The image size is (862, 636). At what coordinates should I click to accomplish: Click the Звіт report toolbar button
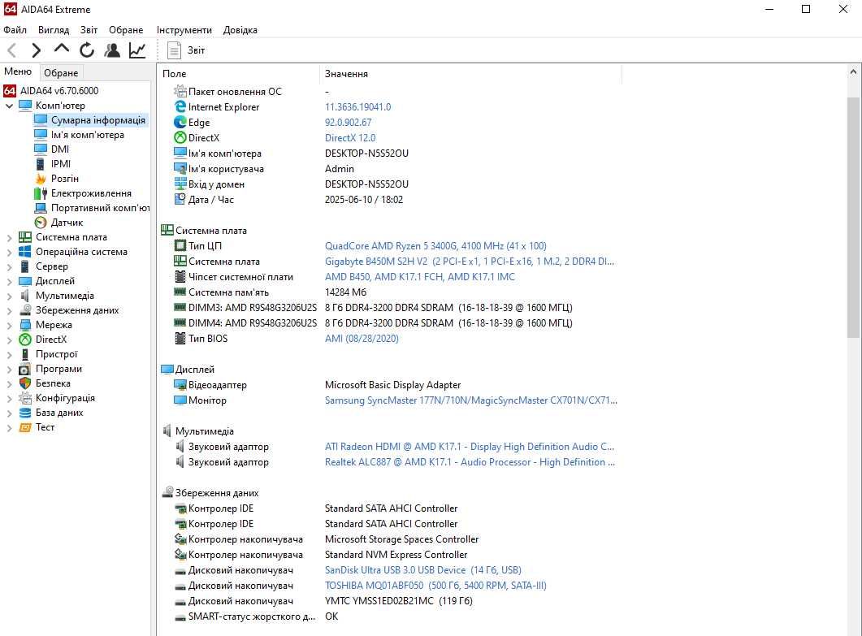tap(186, 50)
